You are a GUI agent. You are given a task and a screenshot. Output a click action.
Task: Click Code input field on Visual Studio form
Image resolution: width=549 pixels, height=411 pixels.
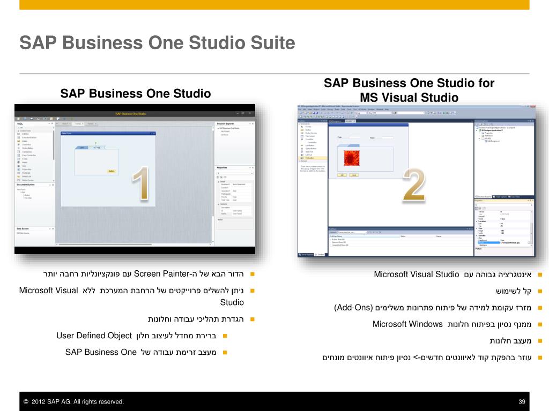point(355,138)
